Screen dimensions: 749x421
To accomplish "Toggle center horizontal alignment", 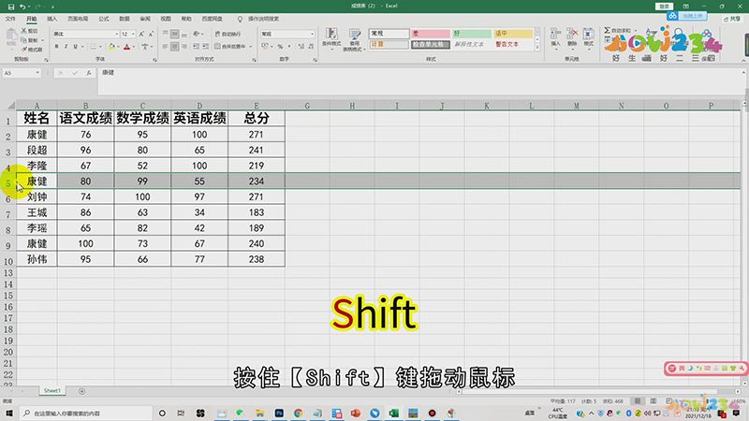I will coord(175,46).
